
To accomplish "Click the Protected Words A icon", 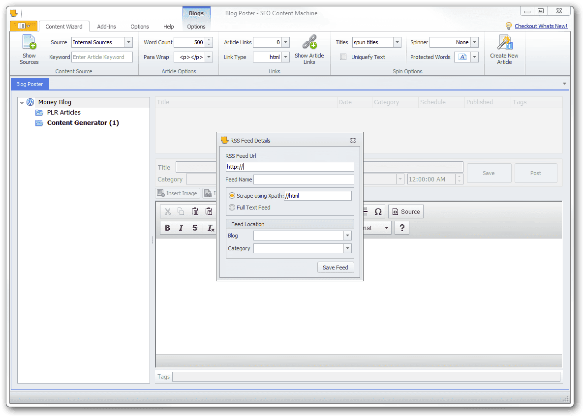I will coord(462,57).
